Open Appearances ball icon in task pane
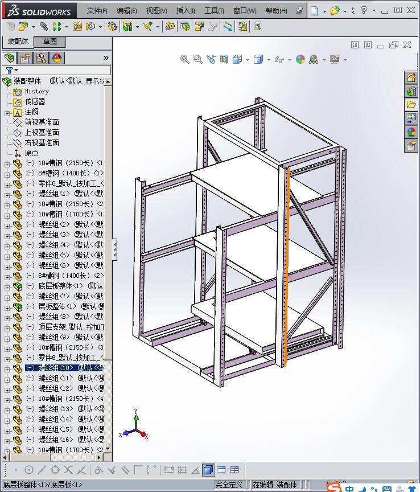Screen dimensions: 420x492 coord(411,132)
